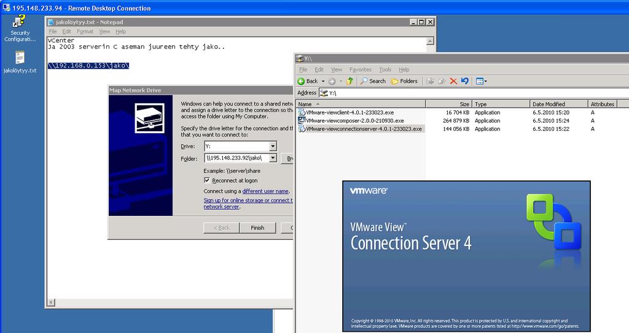
Task: Click '6.5.2010 15:24' date cell
Action: click(551, 121)
